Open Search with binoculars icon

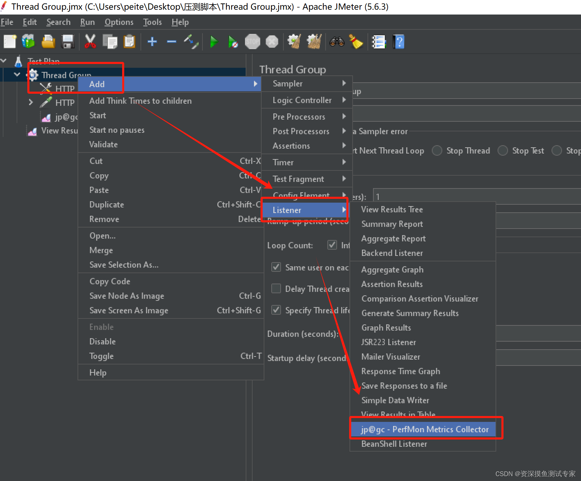[337, 42]
